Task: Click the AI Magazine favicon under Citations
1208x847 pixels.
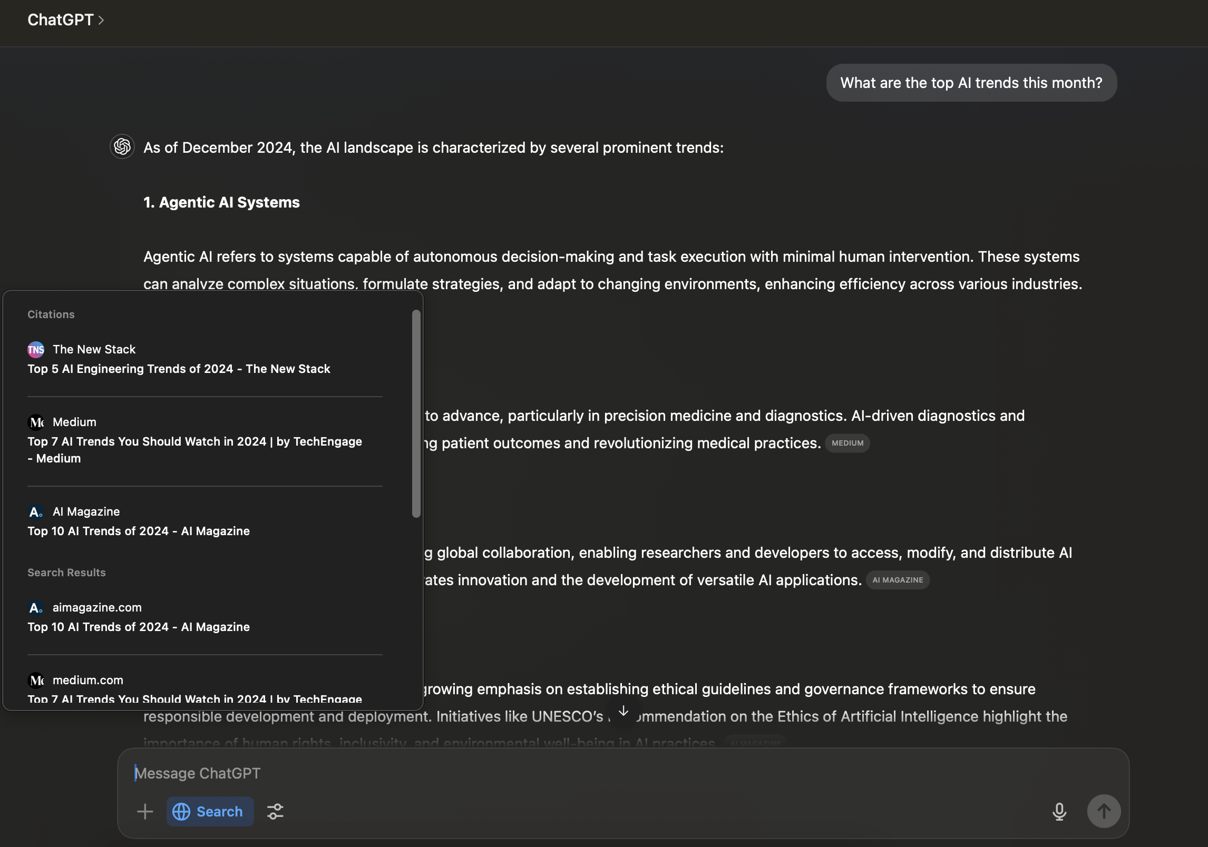Action: pyautogui.click(x=36, y=511)
